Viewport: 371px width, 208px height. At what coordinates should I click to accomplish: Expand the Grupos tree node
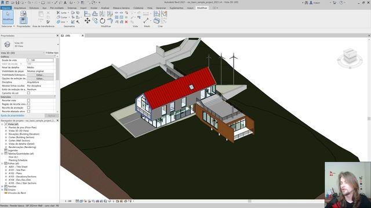tap(2, 190)
